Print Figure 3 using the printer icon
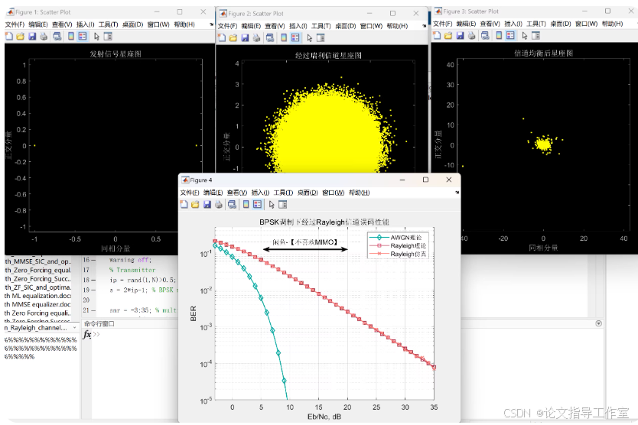Screen dimensions: 638x425 (x=471, y=36)
